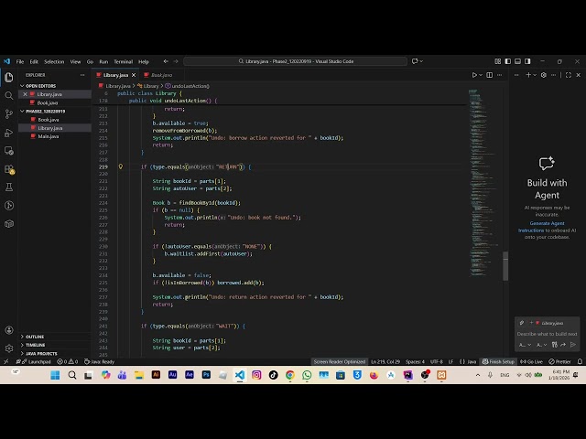Click the Manage gear icon
Viewport: 586px width, 439px height.
9,347
